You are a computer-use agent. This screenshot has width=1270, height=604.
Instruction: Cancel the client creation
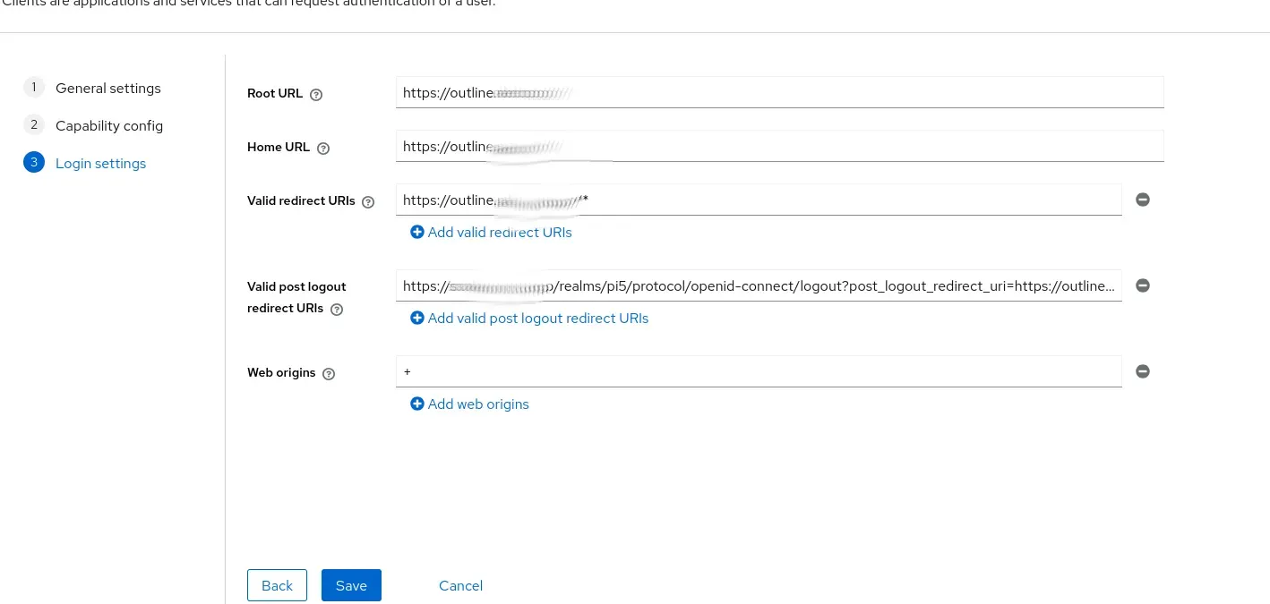(460, 585)
